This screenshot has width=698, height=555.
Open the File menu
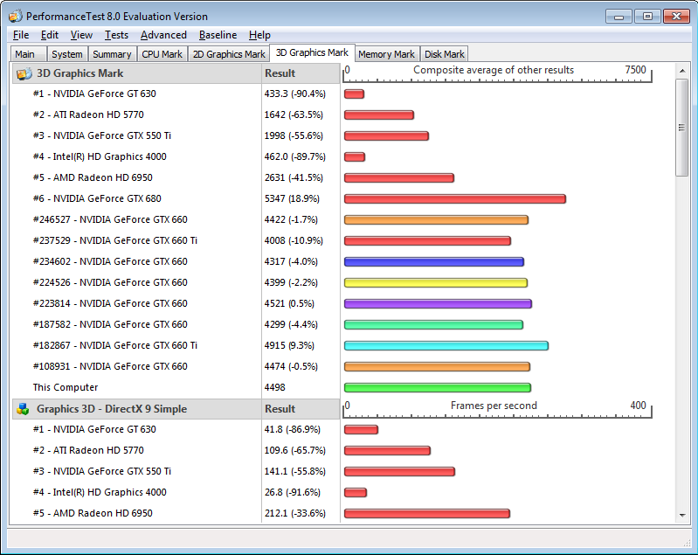(21, 35)
